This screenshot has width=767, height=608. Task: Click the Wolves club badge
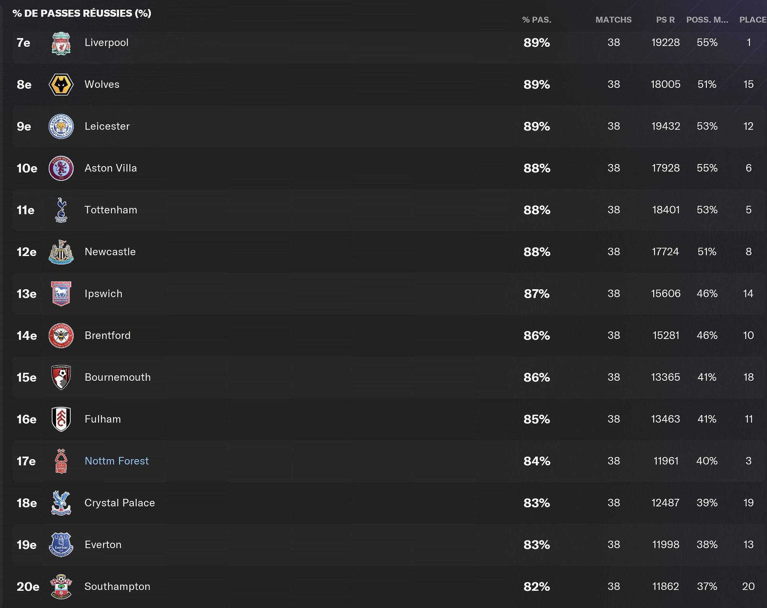[61, 84]
